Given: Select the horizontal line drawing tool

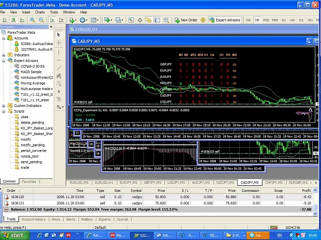Looking at the screenshot, I should click(59, 60).
